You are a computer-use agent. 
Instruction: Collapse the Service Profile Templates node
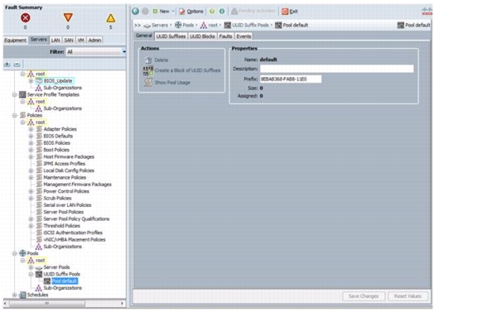[14, 94]
